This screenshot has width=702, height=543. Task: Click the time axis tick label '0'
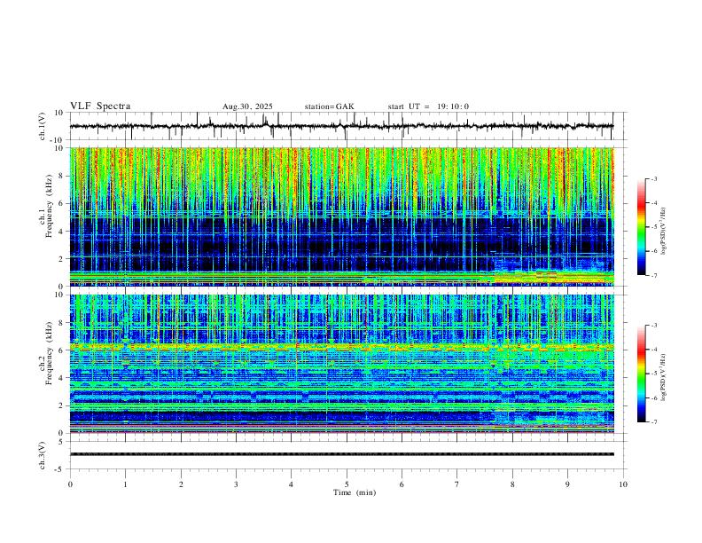click(x=70, y=484)
